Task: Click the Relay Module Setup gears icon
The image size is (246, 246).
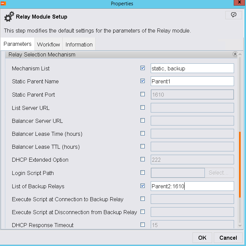Action: (9, 17)
